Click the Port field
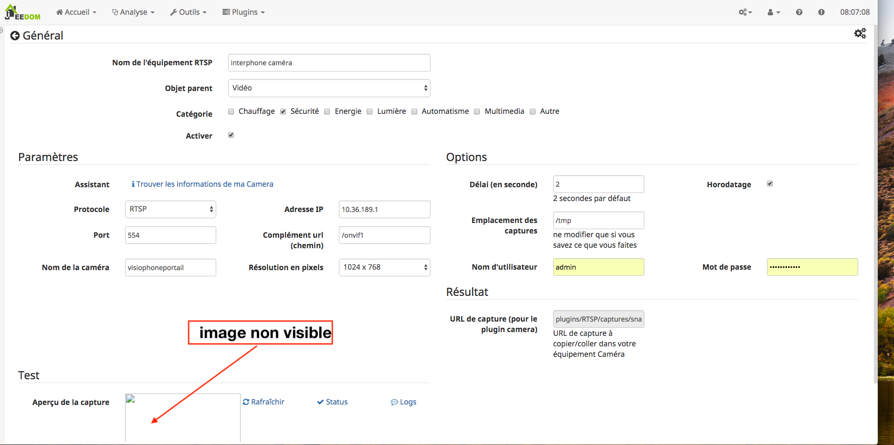This screenshot has height=445, width=894. point(170,235)
